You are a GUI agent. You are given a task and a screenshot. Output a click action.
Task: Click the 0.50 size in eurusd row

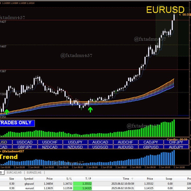[12, 188]
